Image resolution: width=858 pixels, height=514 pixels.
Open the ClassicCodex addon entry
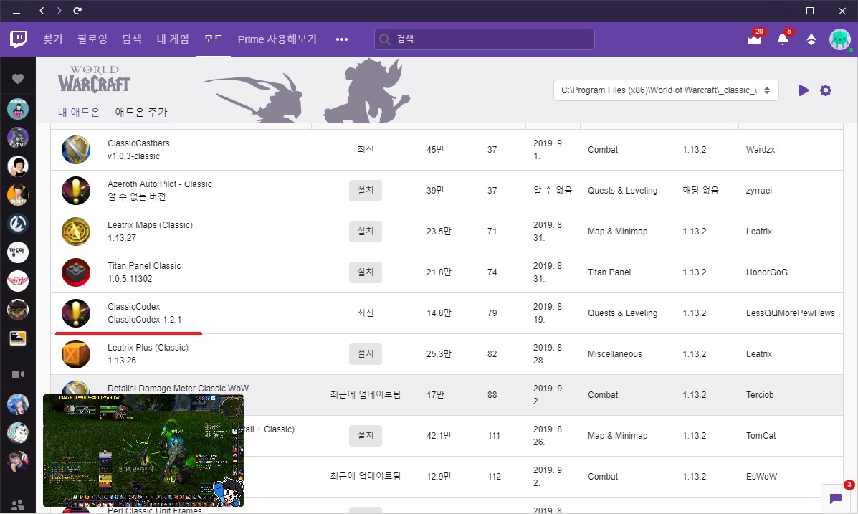coord(134,307)
